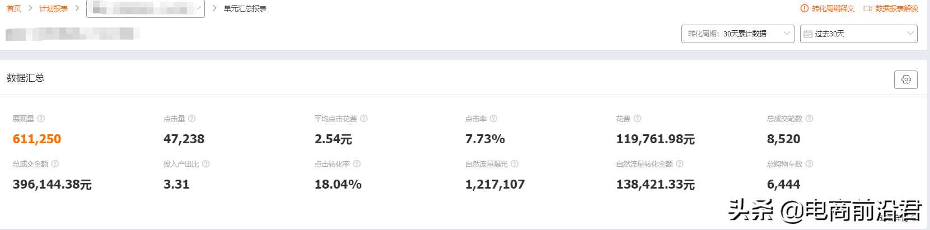Show help for 点击量 metric
The width and height of the screenshot is (930, 230).
[192, 119]
